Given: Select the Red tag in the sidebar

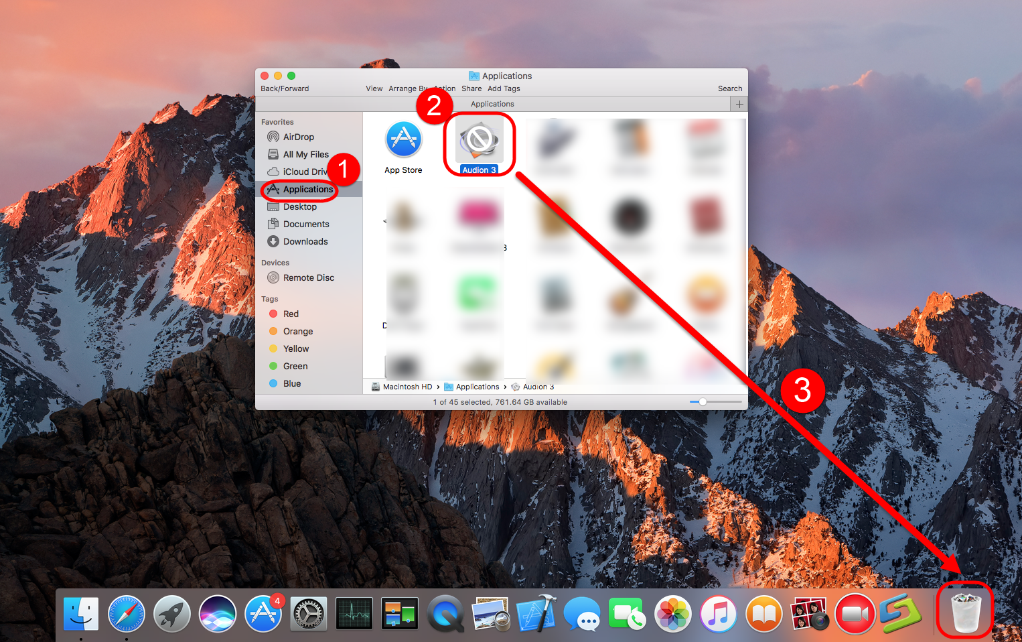Looking at the screenshot, I should pyautogui.click(x=291, y=314).
